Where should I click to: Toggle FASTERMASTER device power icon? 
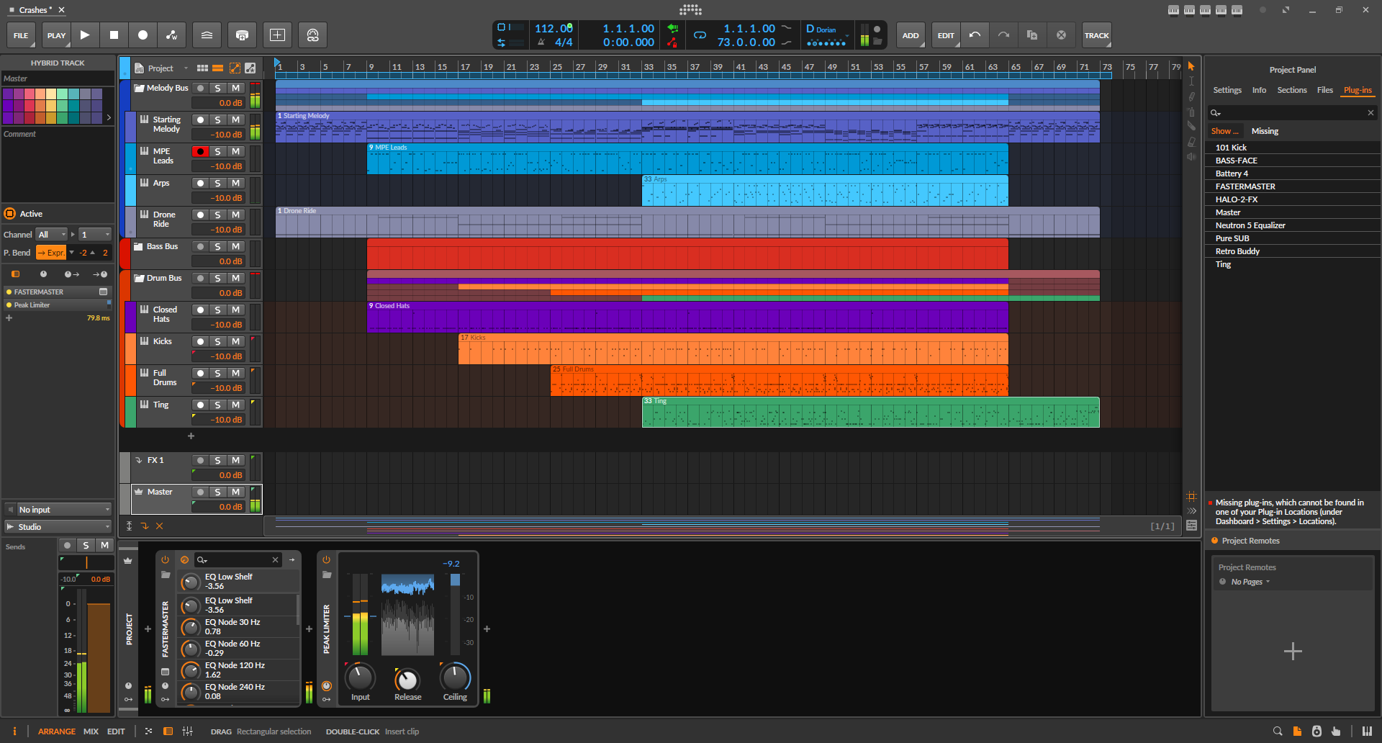[165, 559]
